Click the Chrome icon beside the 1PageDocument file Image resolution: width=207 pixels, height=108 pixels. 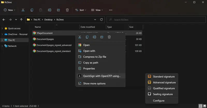pos(34,33)
